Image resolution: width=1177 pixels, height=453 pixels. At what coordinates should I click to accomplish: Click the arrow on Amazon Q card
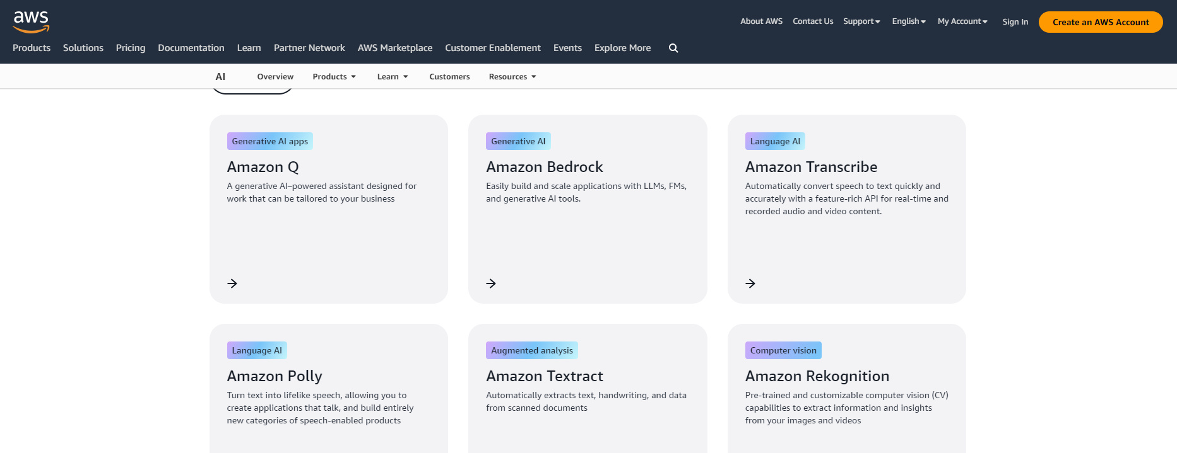point(232,284)
